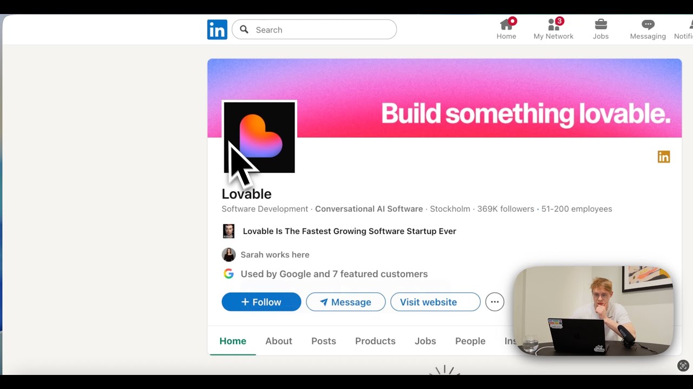Viewport: 693px width, 389px height.
Task: Click '51-200 employees' text
Action: pyautogui.click(x=577, y=209)
